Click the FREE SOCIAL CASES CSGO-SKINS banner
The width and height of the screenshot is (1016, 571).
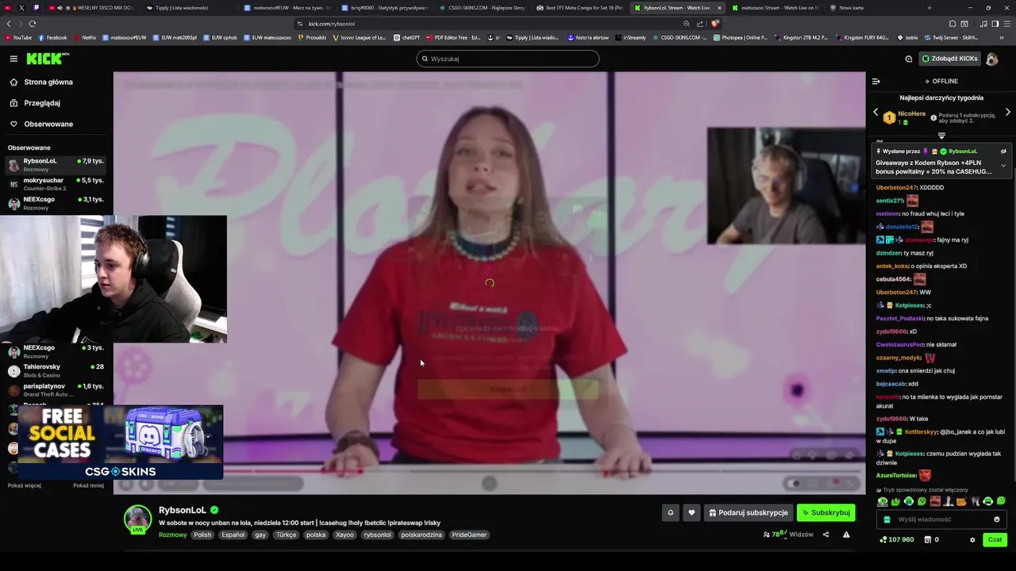(x=121, y=443)
